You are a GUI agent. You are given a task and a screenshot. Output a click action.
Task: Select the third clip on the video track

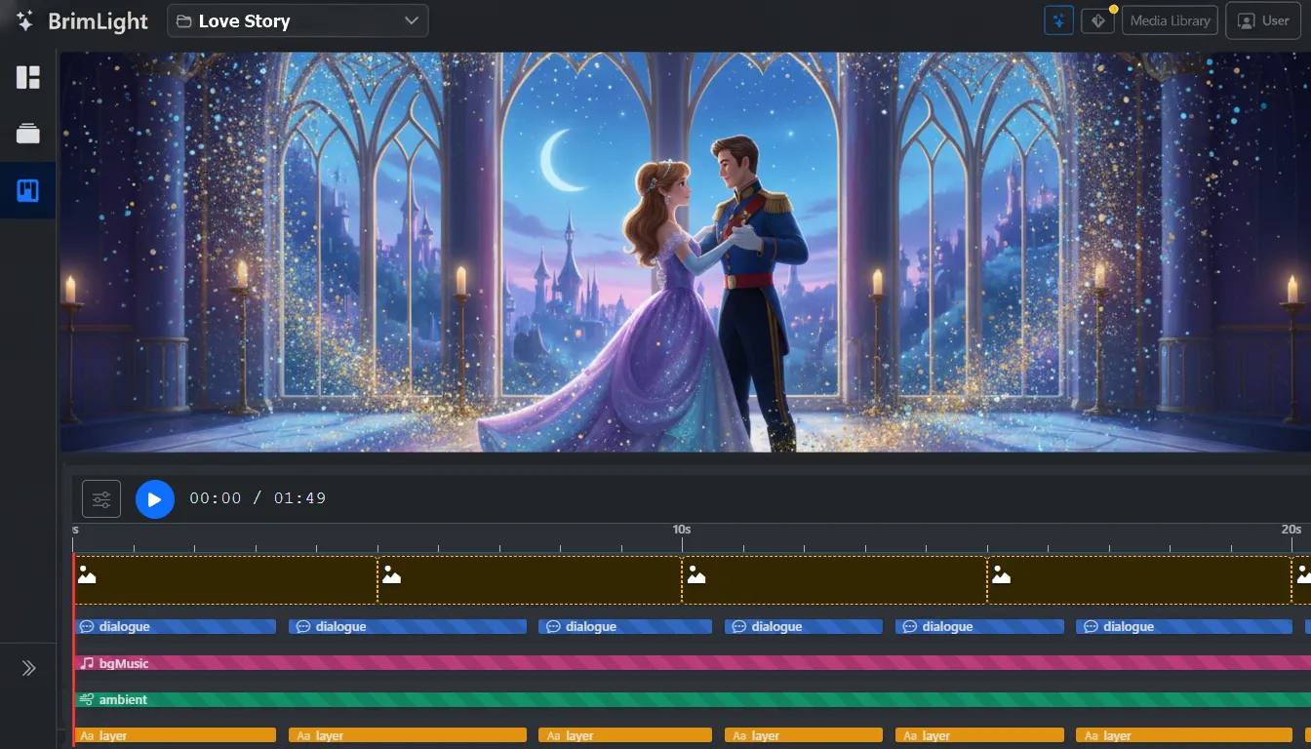[x=834, y=579]
